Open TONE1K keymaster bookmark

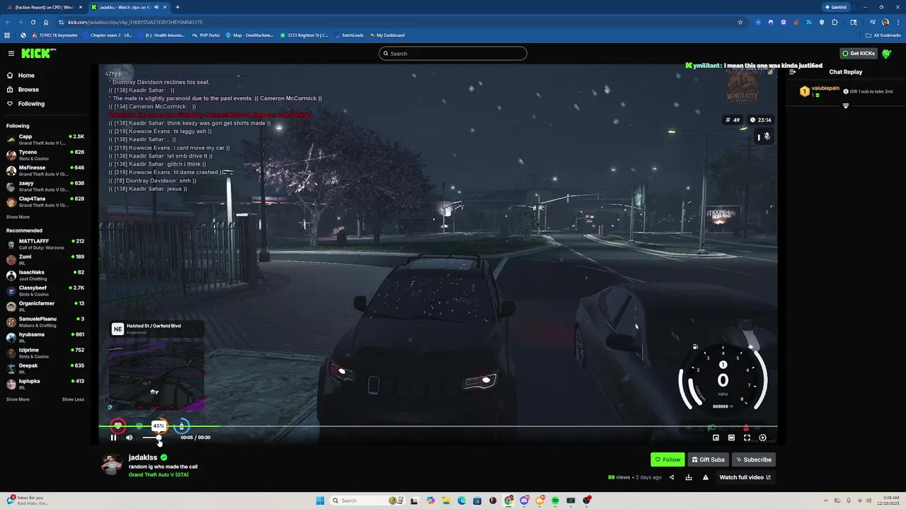[x=55, y=35]
